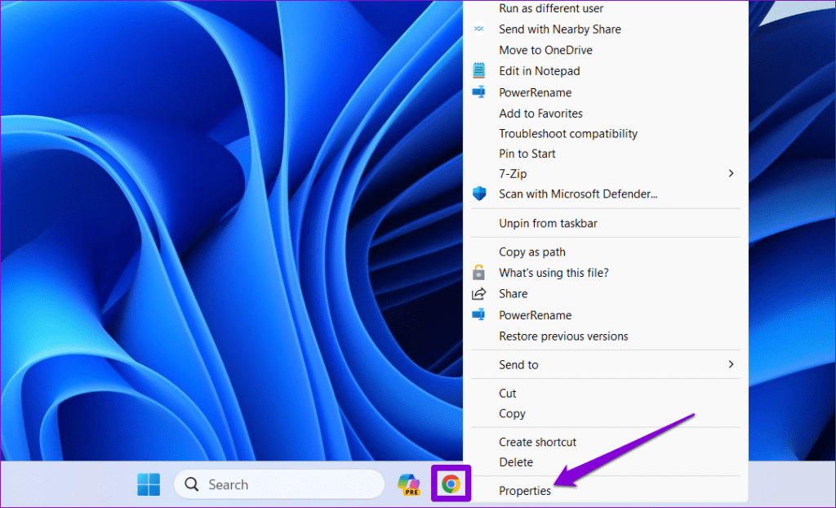Screen dimensions: 836x508
Task: Click the Nearby Share icon in the menu
Action: (479, 29)
